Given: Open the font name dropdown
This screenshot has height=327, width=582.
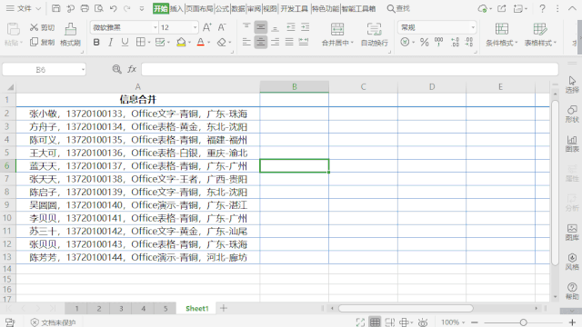Looking at the screenshot, I should pos(156,27).
